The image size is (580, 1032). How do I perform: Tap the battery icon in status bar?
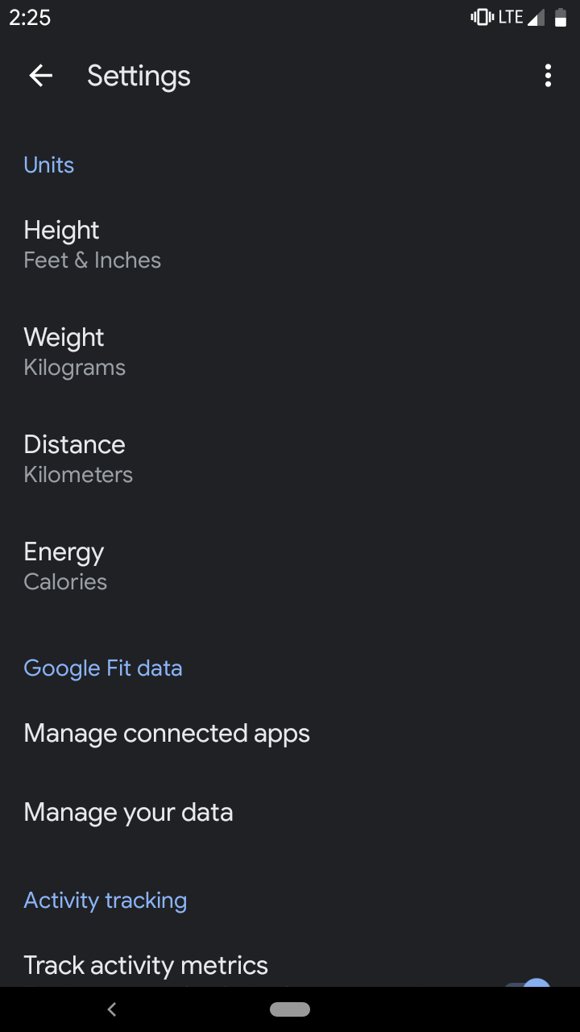[x=561, y=18]
